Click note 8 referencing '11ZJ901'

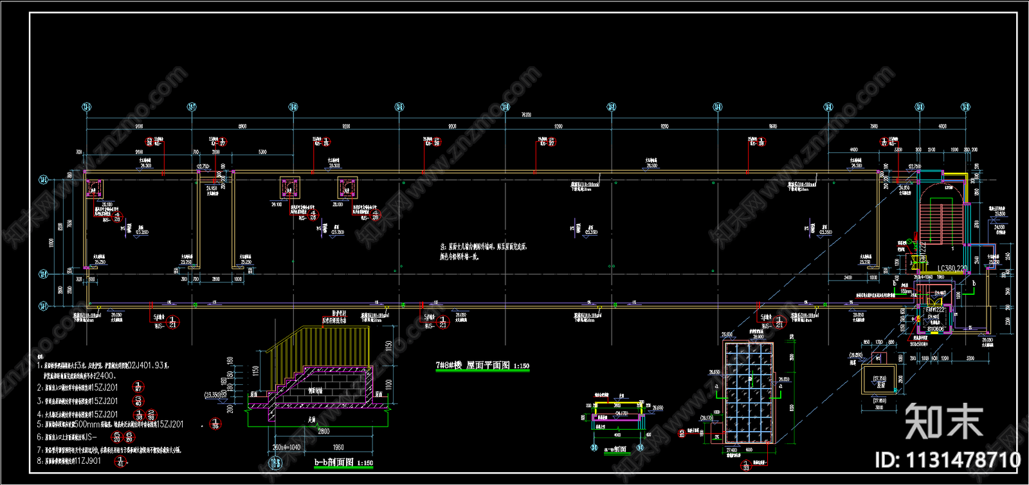point(69,461)
